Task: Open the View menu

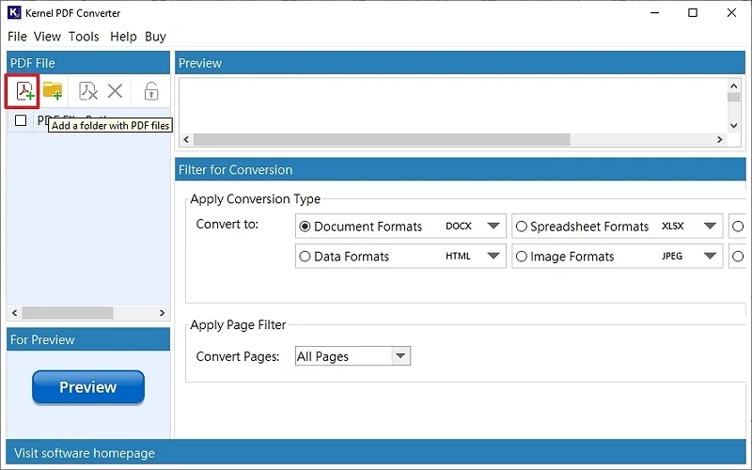Action: click(47, 37)
